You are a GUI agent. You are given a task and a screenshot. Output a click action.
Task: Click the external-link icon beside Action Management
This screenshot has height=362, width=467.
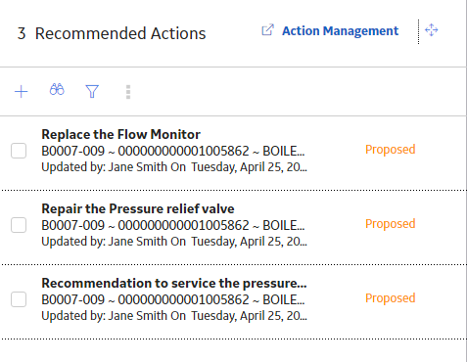pos(267,30)
